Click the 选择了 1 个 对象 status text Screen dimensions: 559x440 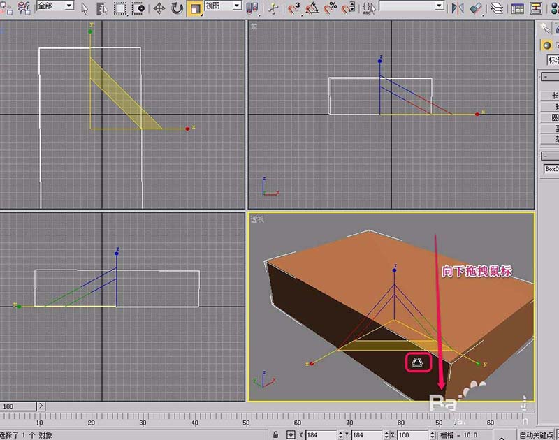[26, 435]
